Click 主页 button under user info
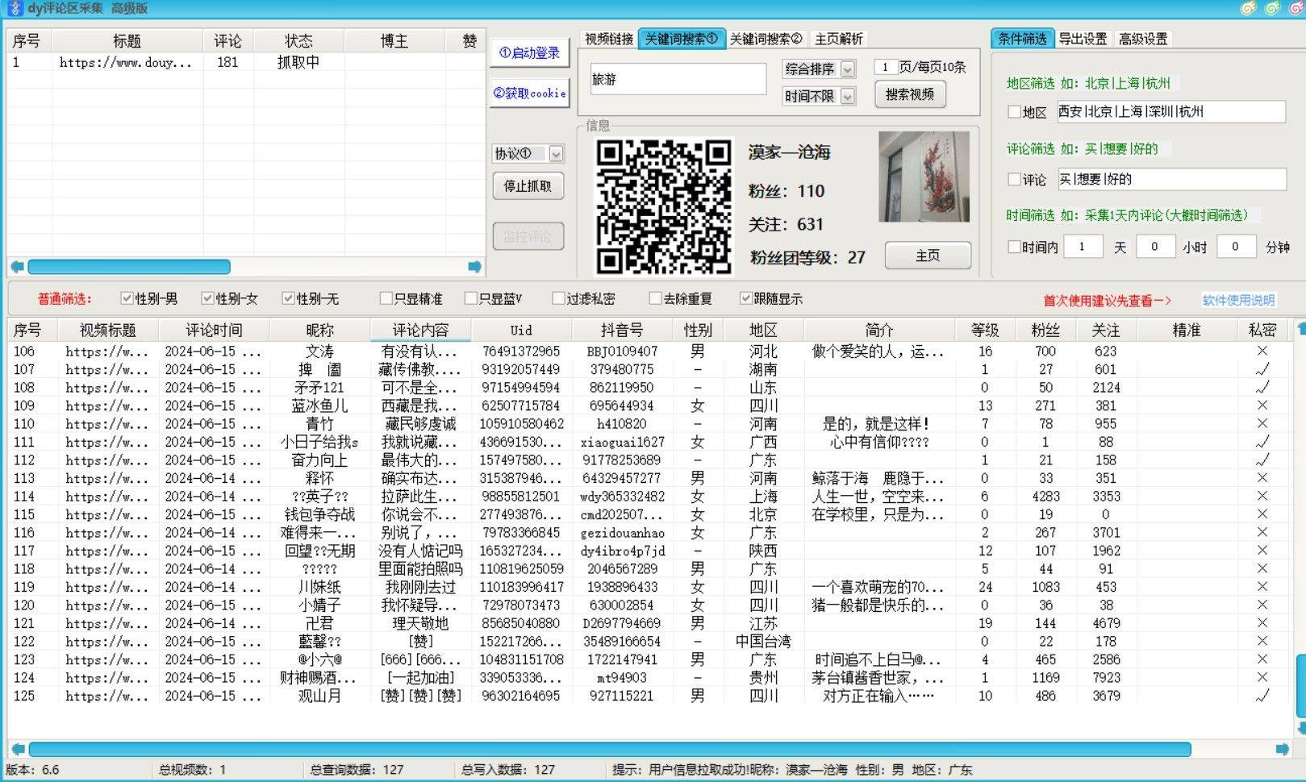 (928, 256)
